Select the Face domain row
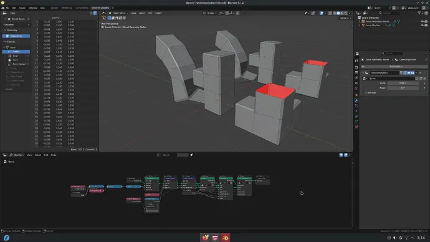Image resolution: width=430 pixels, height=242 pixels. point(16,60)
